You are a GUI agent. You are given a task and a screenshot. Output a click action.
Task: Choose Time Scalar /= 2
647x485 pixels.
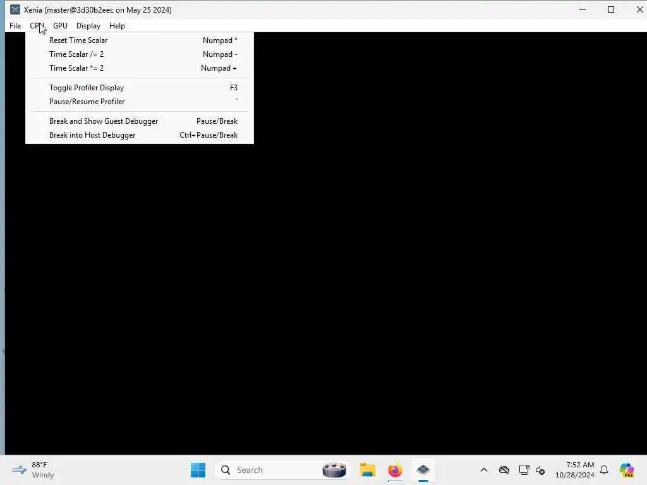pos(140,54)
